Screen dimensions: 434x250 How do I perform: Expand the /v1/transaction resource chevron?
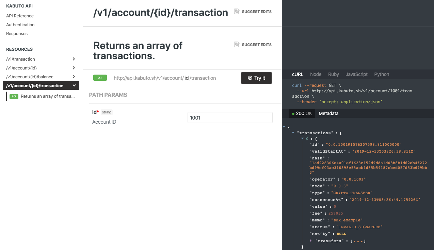pos(74,59)
